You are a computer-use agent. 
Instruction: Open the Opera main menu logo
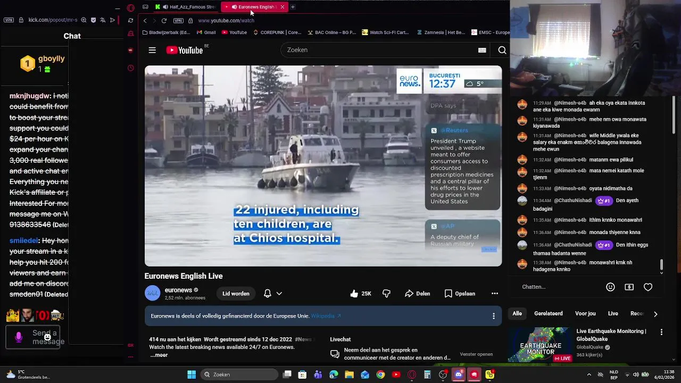[x=130, y=8]
